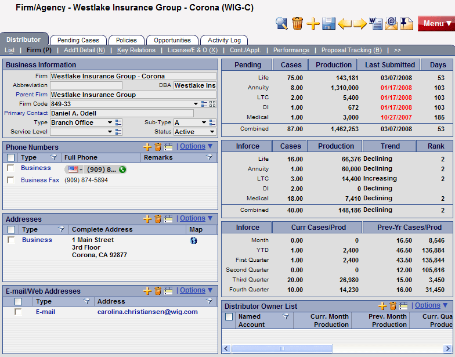Tick the Business address row checkbox
455x357 pixels.
click(x=10, y=240)
